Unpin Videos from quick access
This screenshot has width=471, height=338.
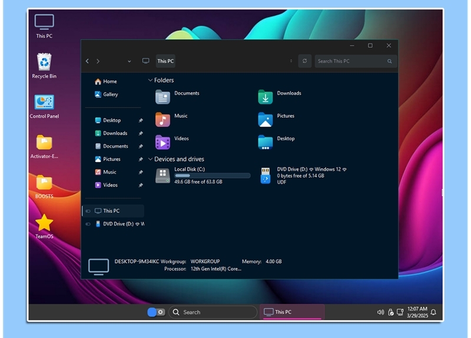141,185
